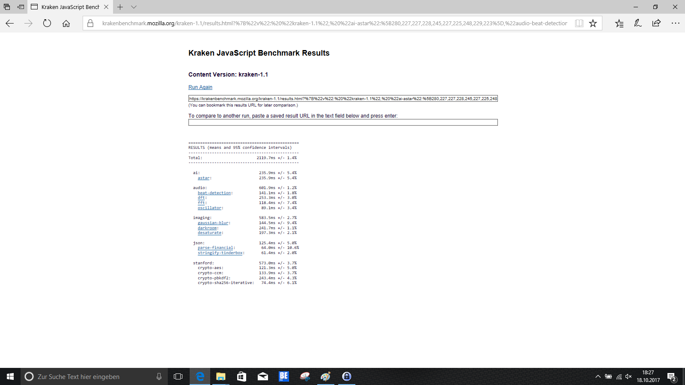The width and height of the screenshot is (685, 385).
Task: Open the dft test link
Action: coord(201,198)
